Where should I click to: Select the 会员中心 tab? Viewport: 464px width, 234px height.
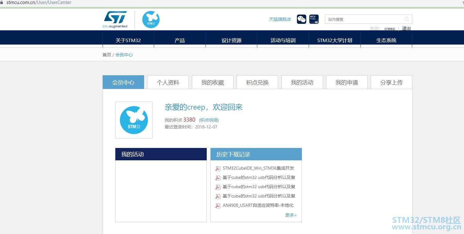(x=123, y=82)
